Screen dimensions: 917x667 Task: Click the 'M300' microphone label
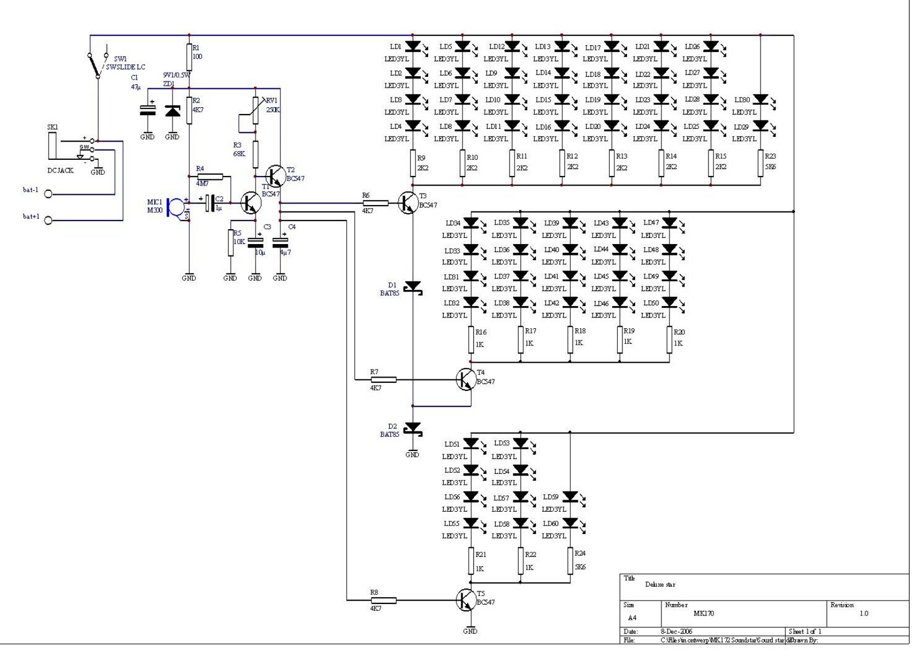[156, 211]
